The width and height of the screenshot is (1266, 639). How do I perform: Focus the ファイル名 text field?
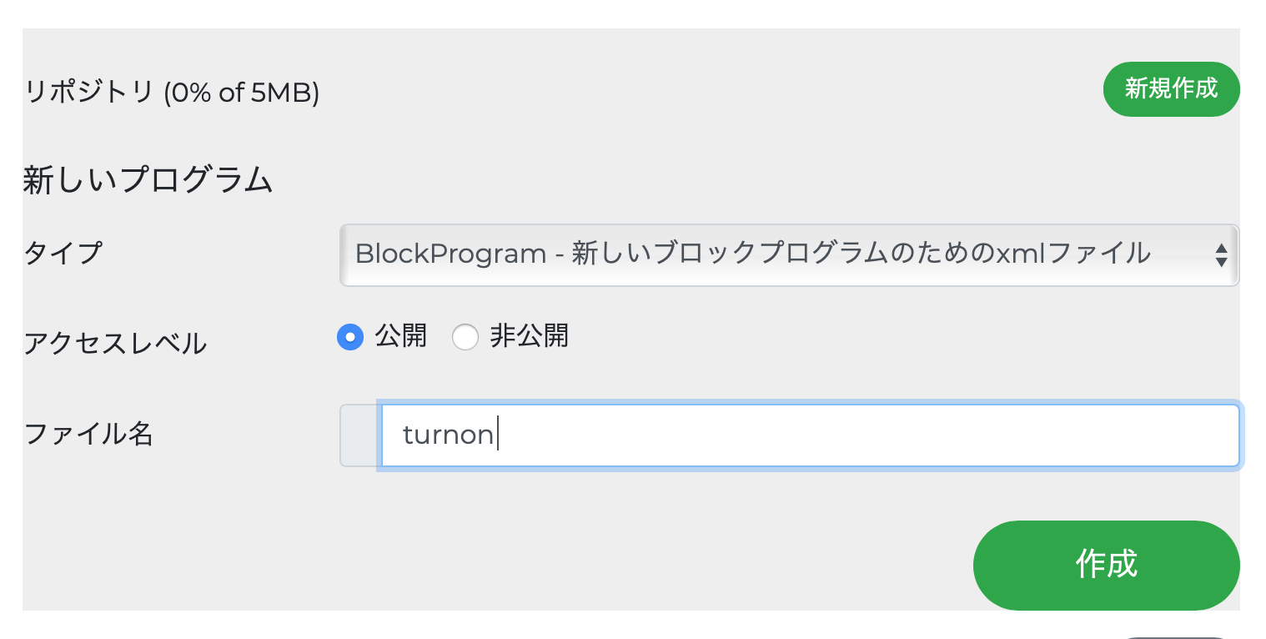click(809, 435)
